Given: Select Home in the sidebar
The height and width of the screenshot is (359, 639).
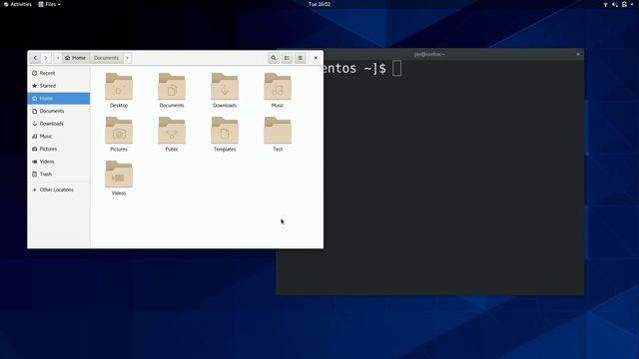Looking at the screenshot, I should pyautogui.click(x=59, y=98).
